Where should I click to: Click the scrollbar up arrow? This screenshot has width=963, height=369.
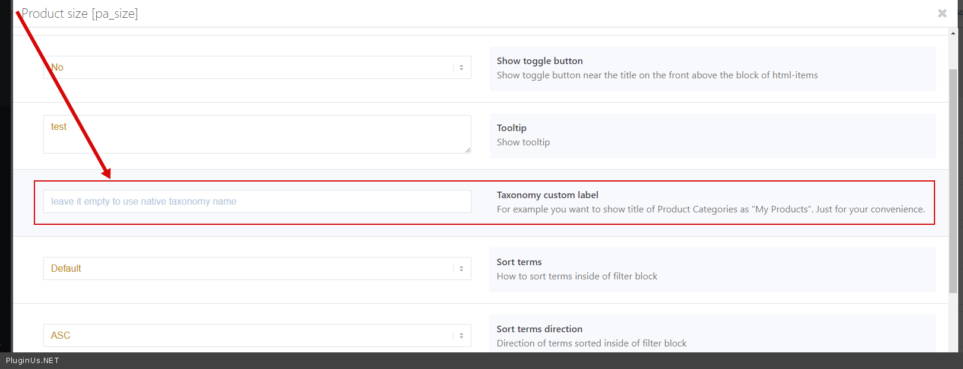tap(954, 34)
